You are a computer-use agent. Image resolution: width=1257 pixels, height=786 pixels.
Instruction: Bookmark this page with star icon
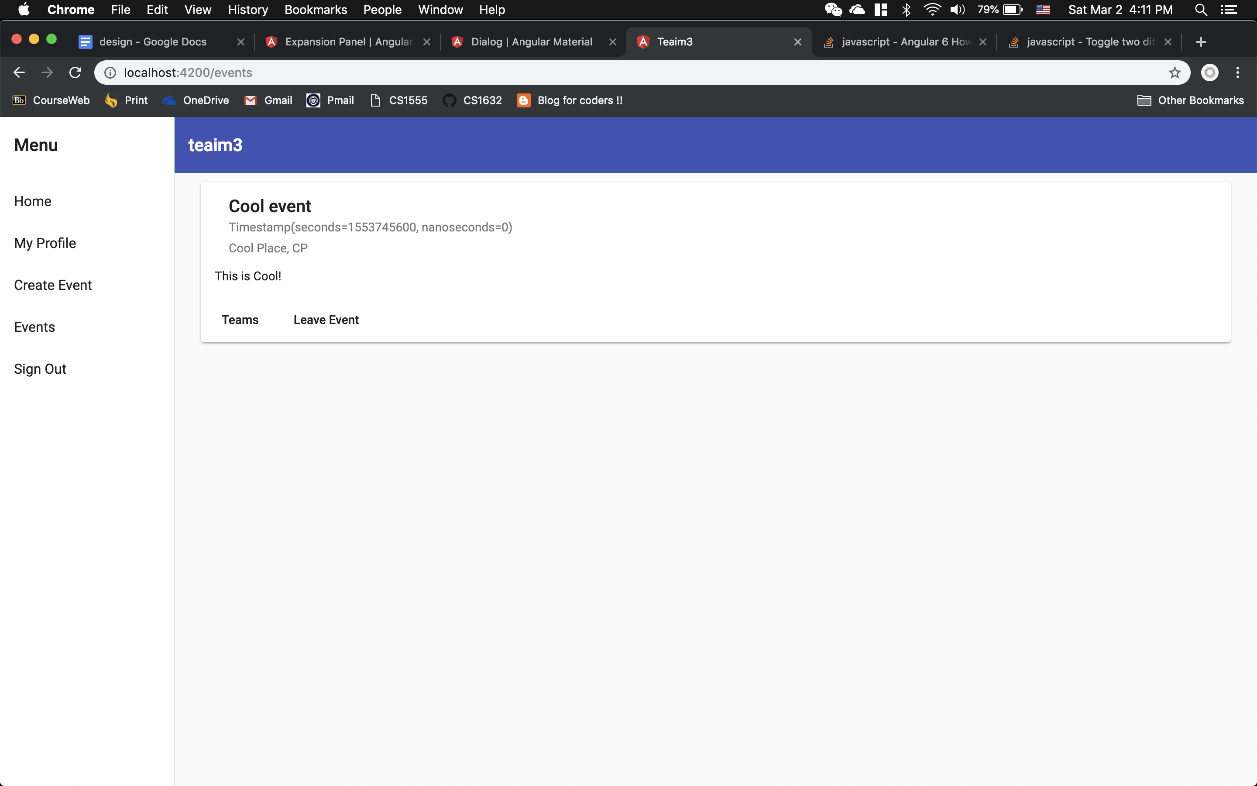pyautogui.click(x=1175, y=72)
